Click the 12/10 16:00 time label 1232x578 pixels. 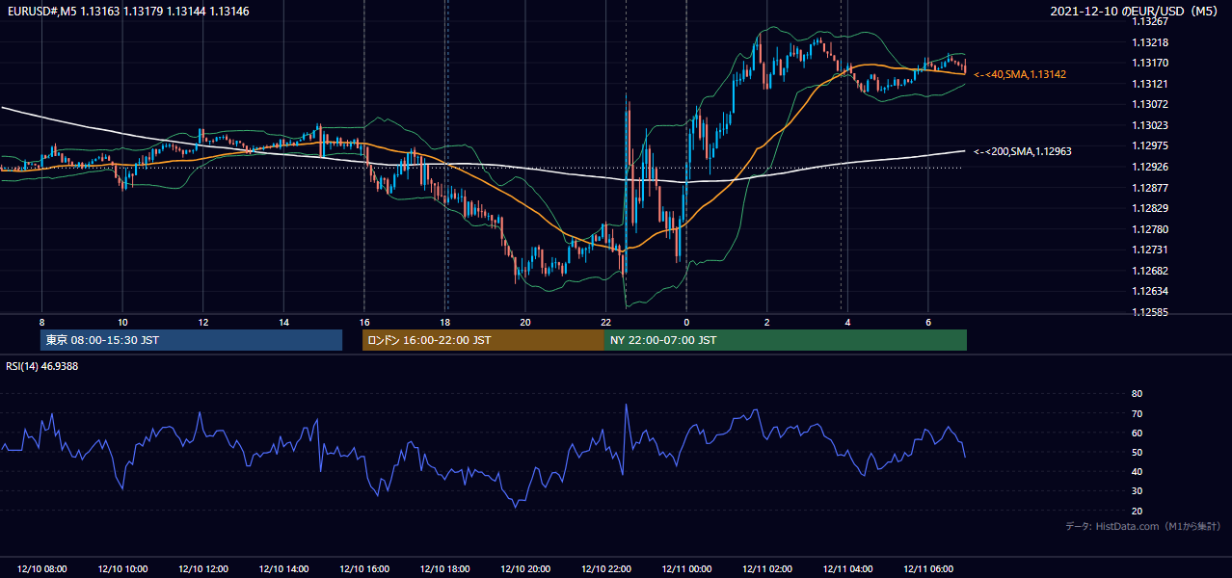364,569
